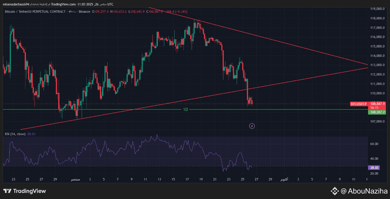Click the 13 date label on time axis
The width and height of the screenshot is (390, 199).
coord(159,180)
